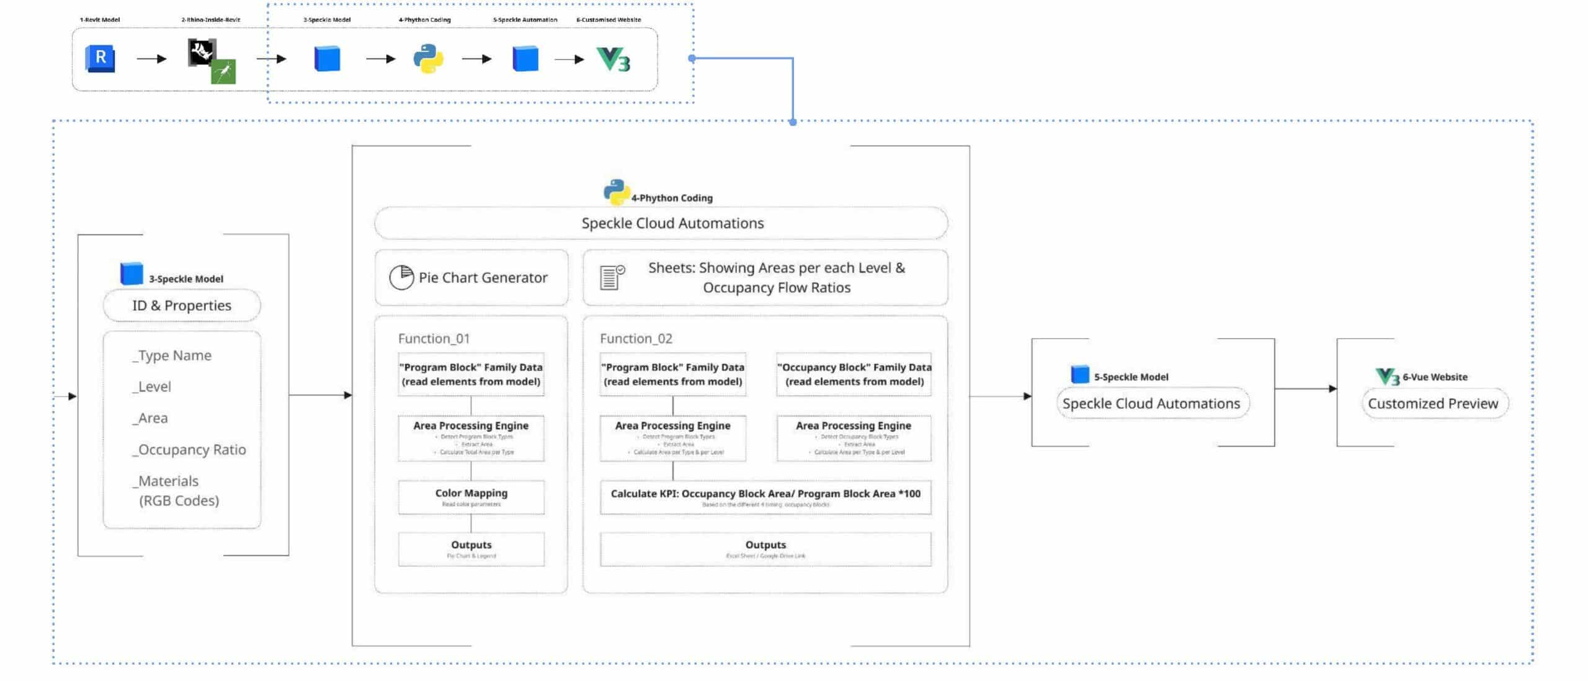Click the Vue V3 logo in top workflow

[x=613, y=60]
